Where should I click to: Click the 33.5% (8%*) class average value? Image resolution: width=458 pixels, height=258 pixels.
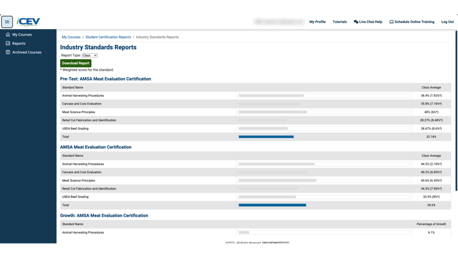431,197
